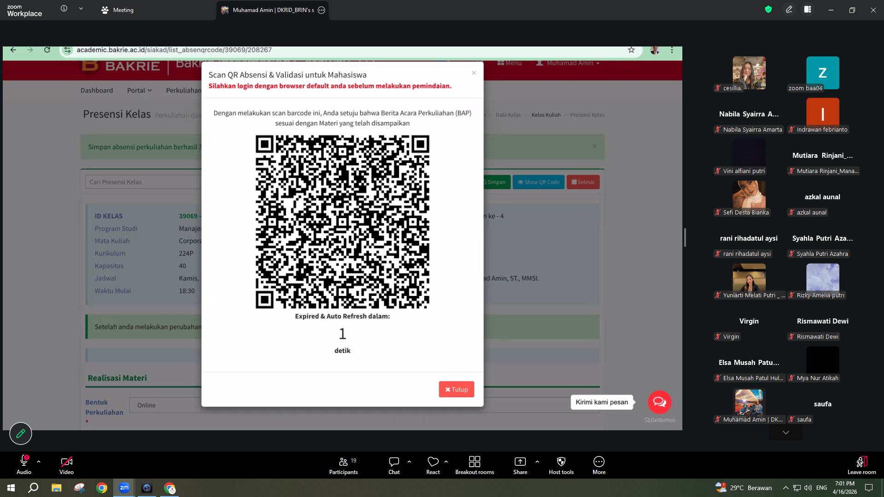Image resolution: width=884 pixels, height=497 pixels.
Task: Open the Portal dropdown menu
Action: (x=140, y=91)
